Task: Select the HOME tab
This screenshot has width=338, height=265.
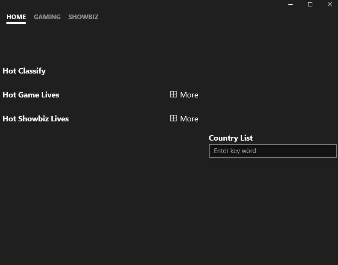Action: pos(16,17)
